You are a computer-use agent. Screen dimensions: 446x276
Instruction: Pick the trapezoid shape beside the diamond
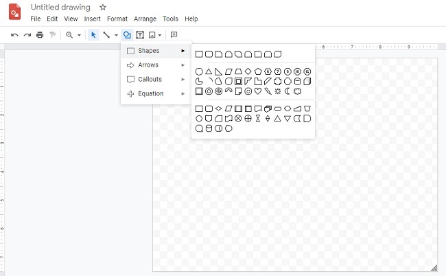238,71
